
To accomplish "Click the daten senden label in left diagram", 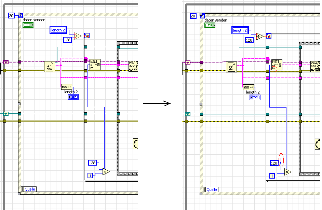I will [34, 20].
